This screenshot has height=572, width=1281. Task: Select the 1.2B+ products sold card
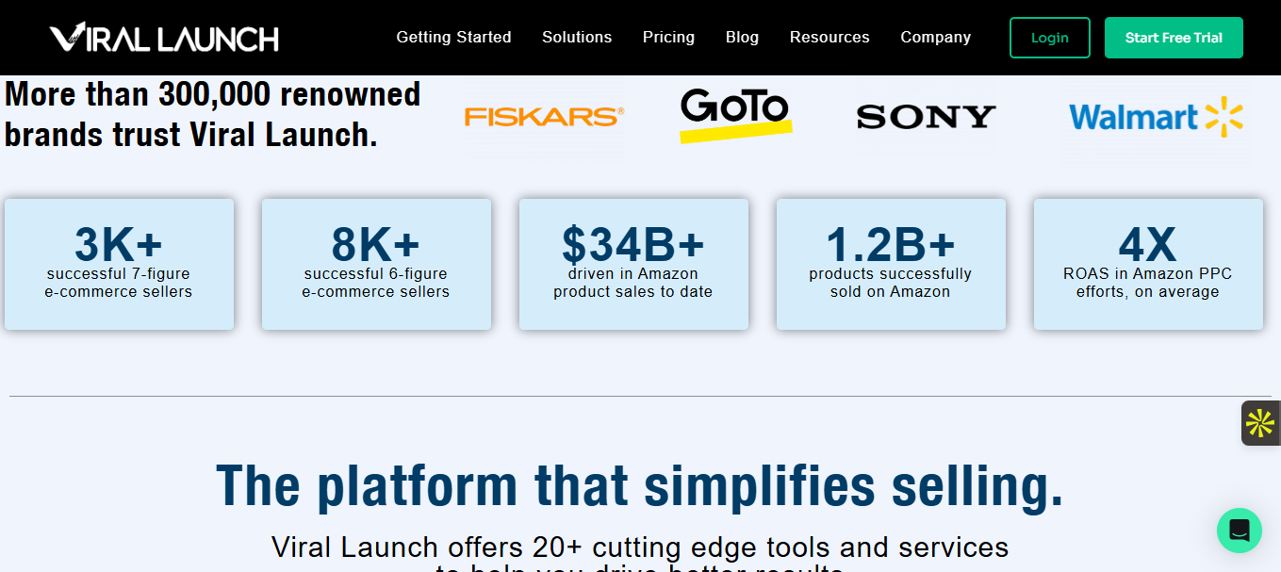891,264
